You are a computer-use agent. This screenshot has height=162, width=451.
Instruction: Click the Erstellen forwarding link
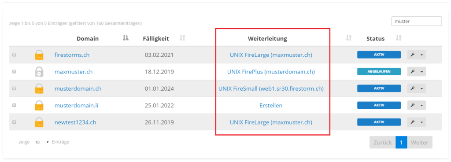[x=271, y=105]
